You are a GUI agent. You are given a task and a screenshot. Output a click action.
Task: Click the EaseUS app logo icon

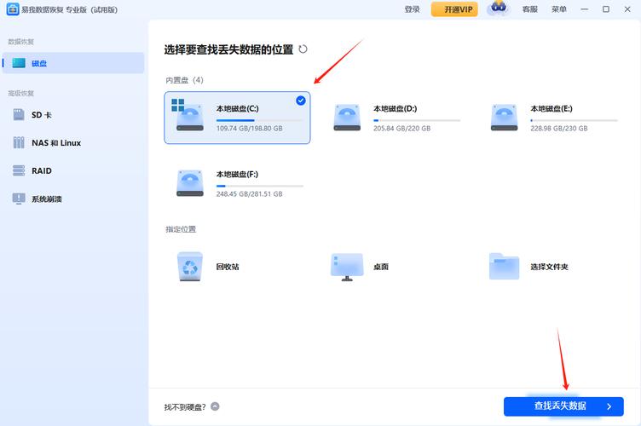pos(13,9)
